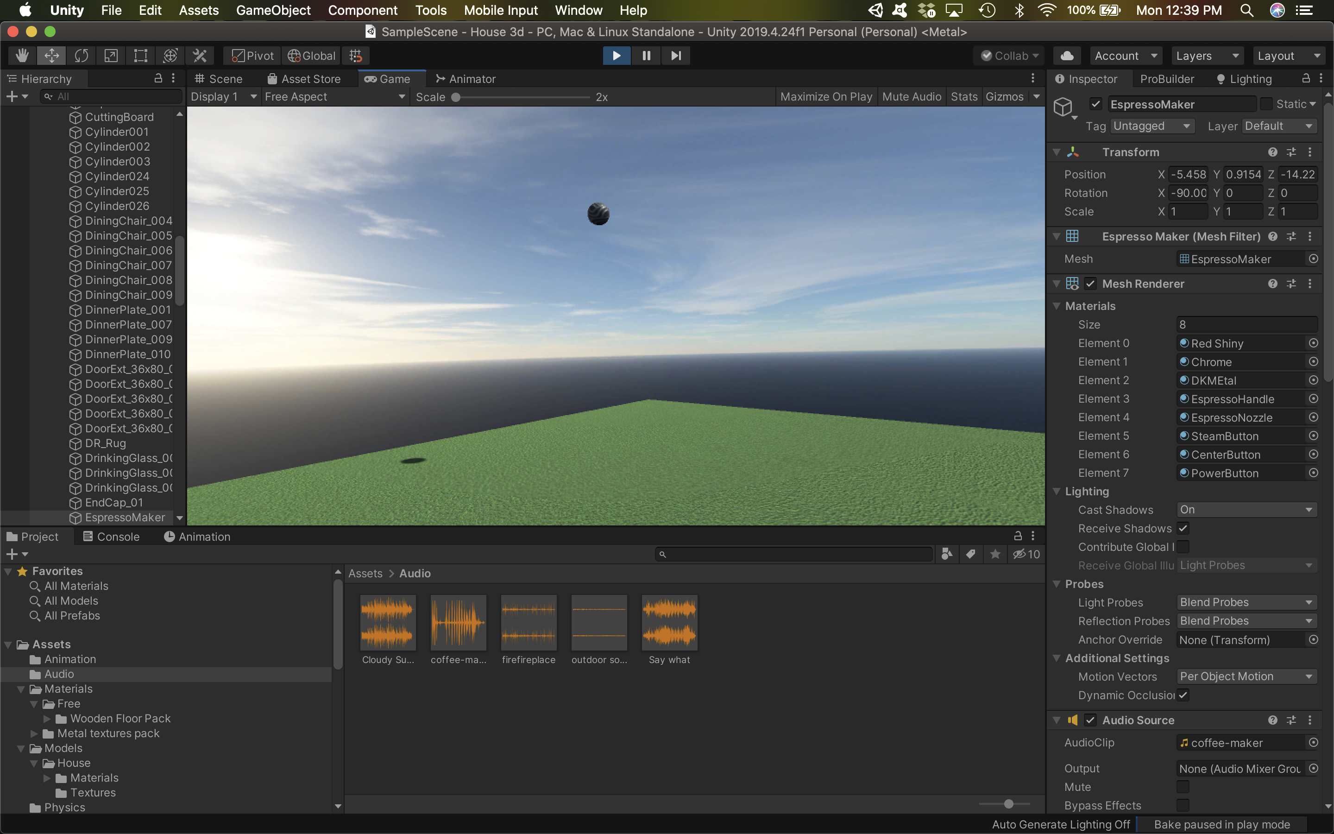Open Transform component help icon
Viewport: 1334px width, 834px height.
tap(1273, 152)
